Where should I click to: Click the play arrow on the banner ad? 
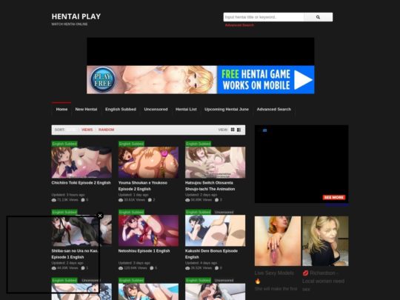[x=303, y=80]
